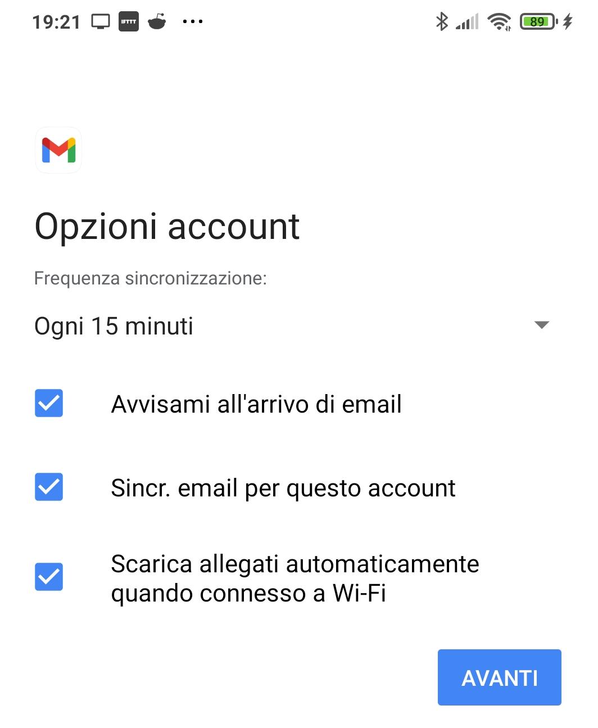Tap the Bluetooth status icon
The height and width of the screenshot is (728, 598).
[x=442, y=22]
